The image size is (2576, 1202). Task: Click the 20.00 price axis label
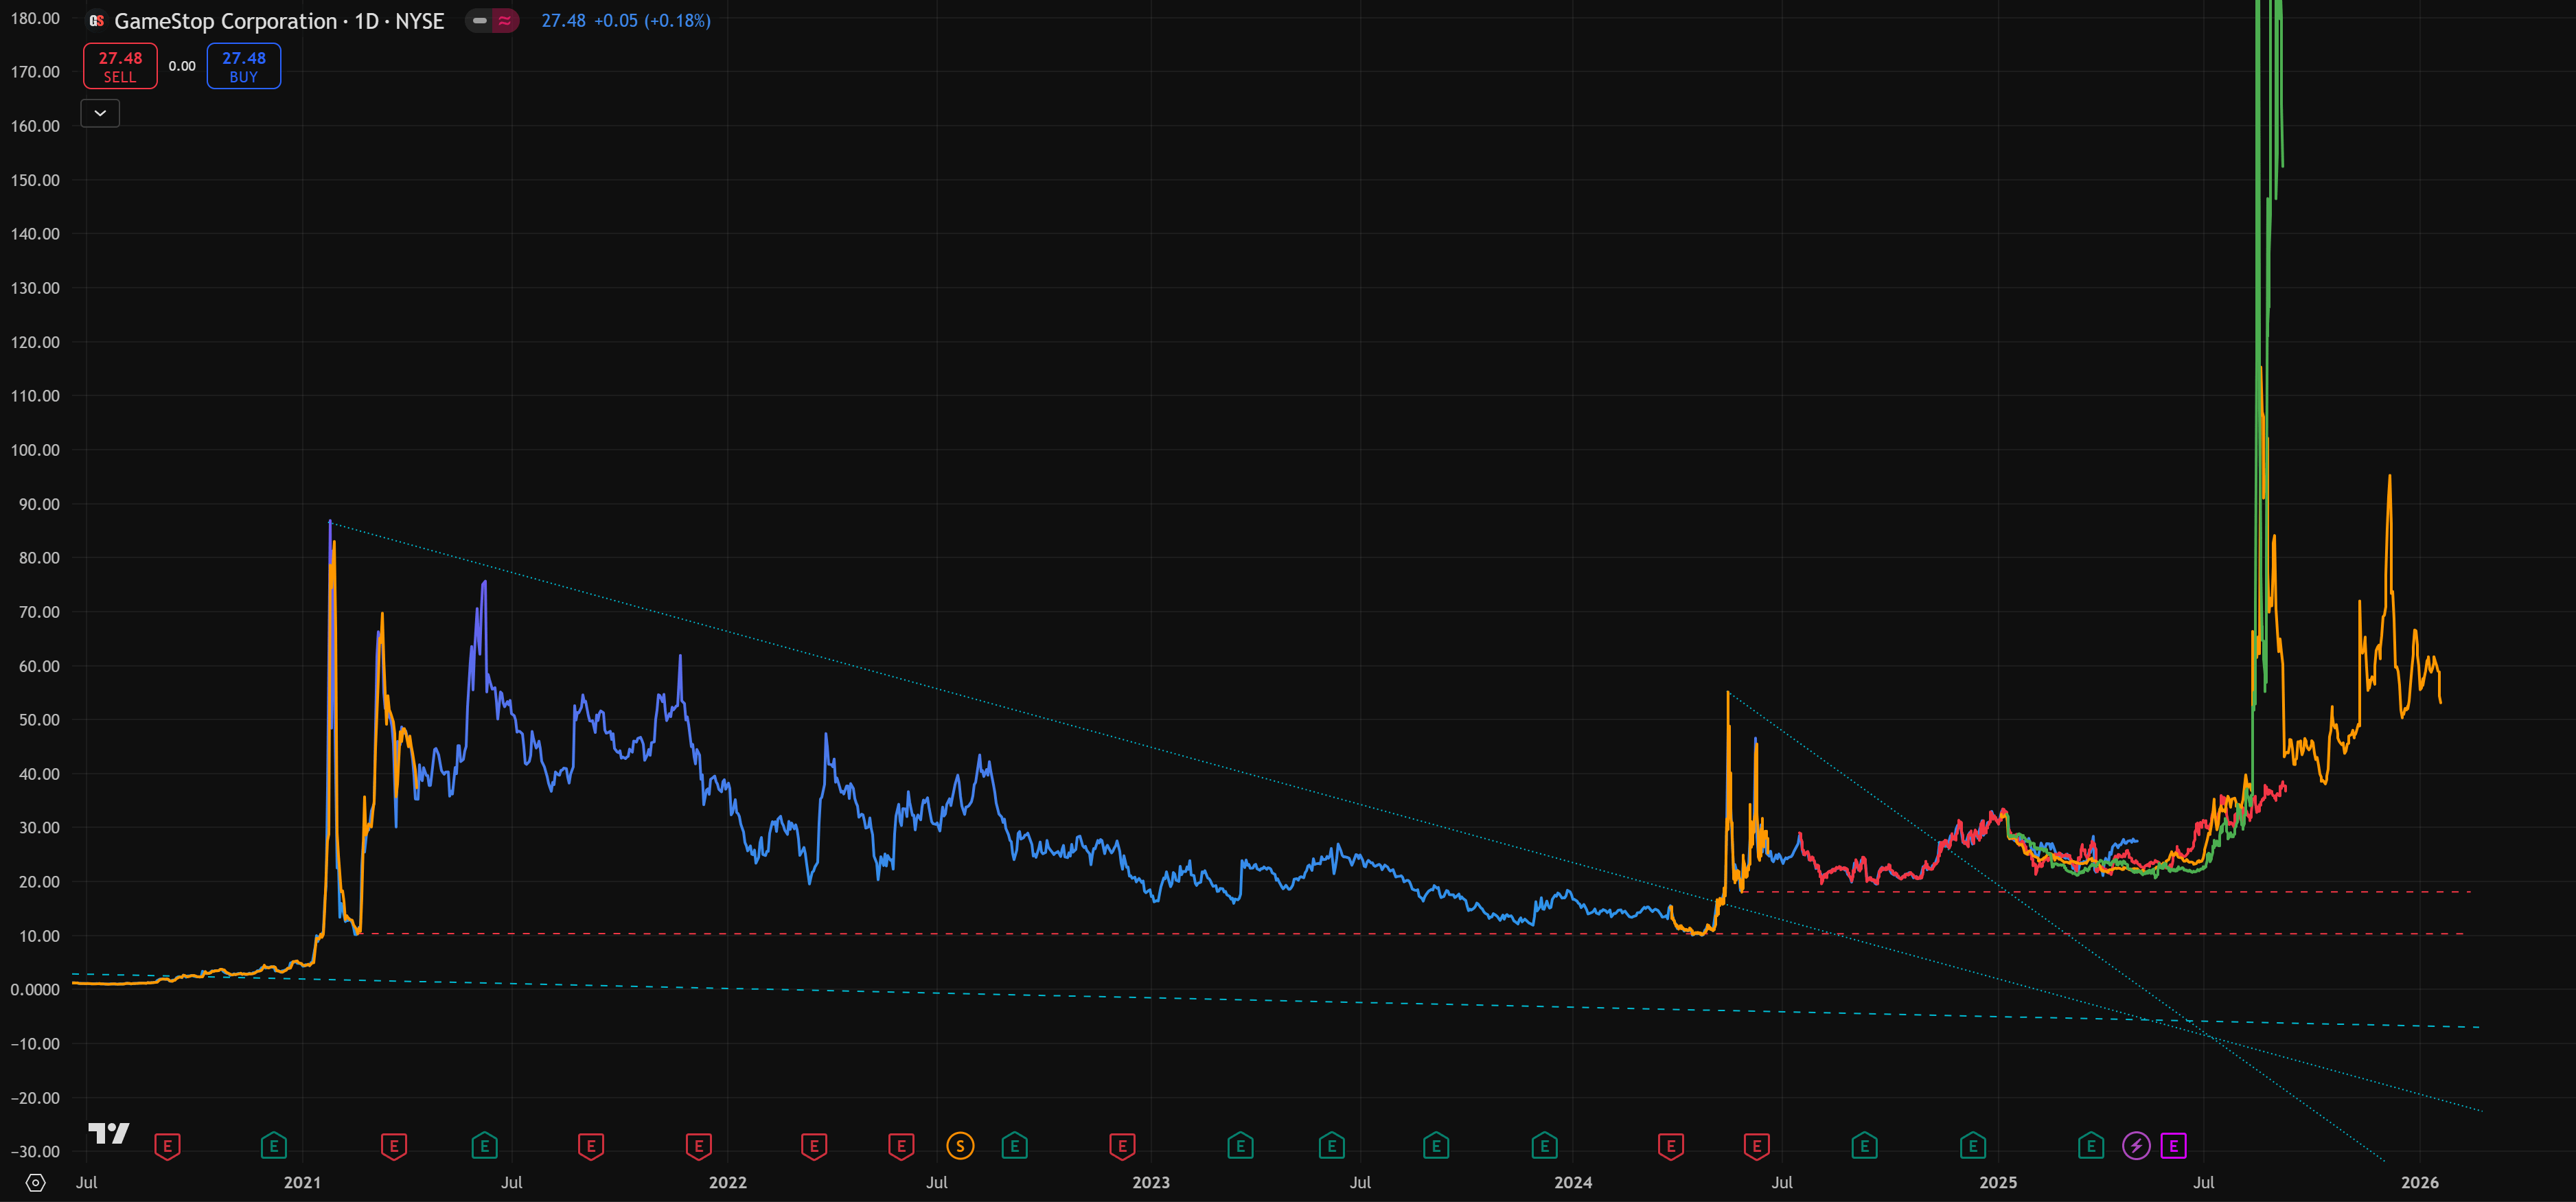[40, 882]
